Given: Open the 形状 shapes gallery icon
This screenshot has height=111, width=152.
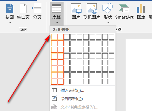Looking at the screenshot, I should pyautogui.click(x=108, y=8).
